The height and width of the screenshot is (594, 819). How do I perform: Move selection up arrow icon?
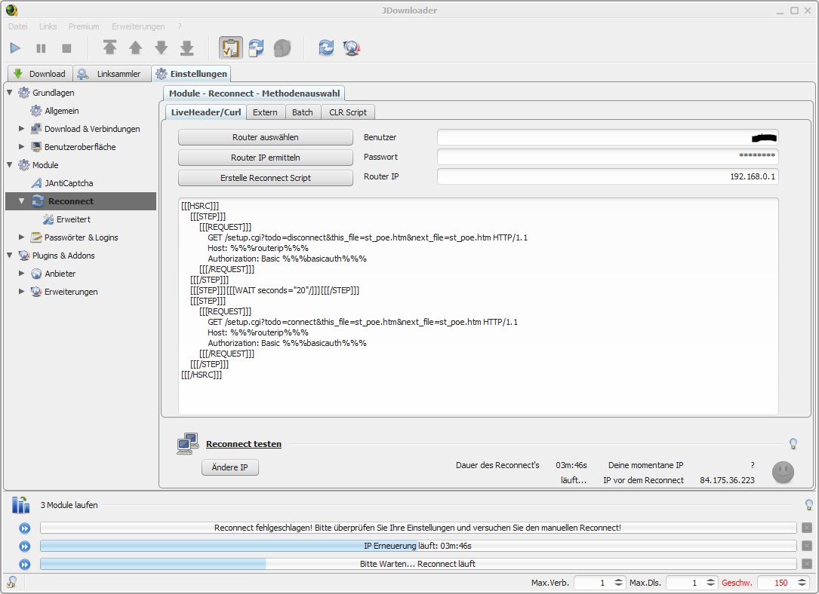[x=135, y=47]
